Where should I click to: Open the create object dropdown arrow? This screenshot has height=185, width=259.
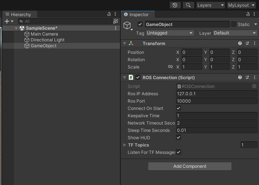coord(12,21)
